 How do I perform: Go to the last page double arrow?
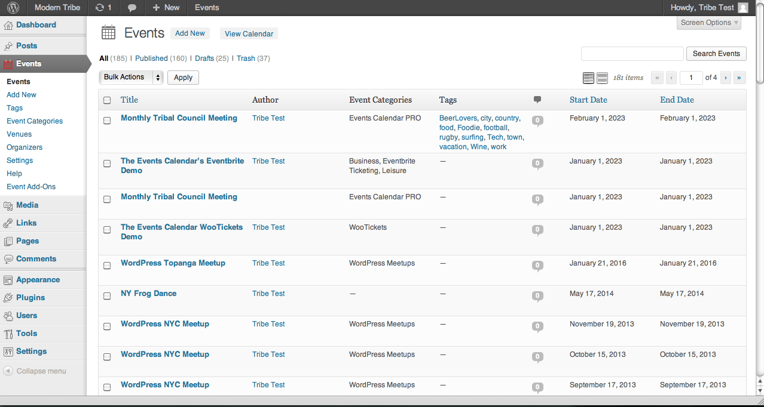pos(740,78)
